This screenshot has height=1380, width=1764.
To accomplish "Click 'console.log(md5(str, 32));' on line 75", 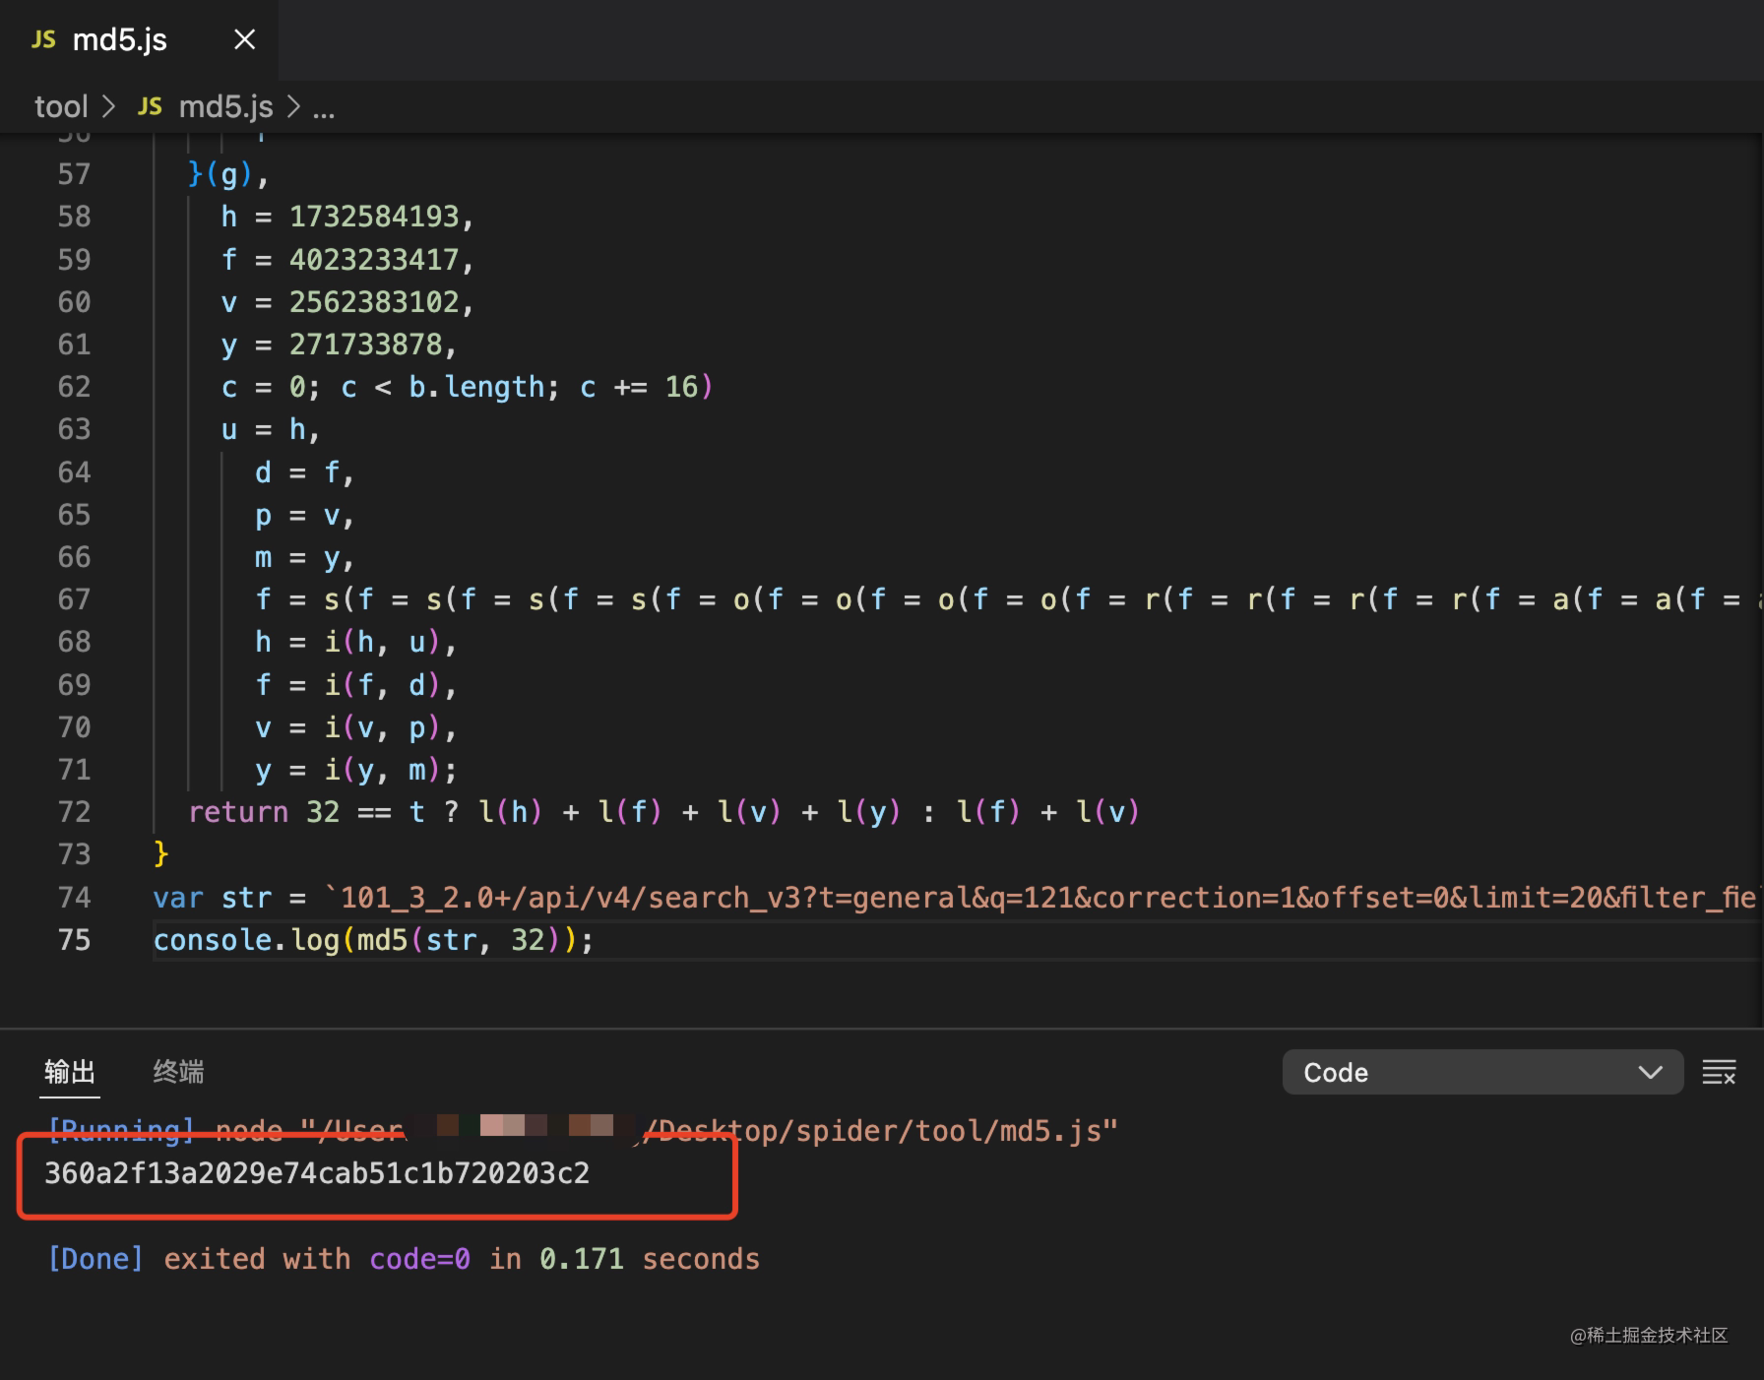I will pos(374,940).
